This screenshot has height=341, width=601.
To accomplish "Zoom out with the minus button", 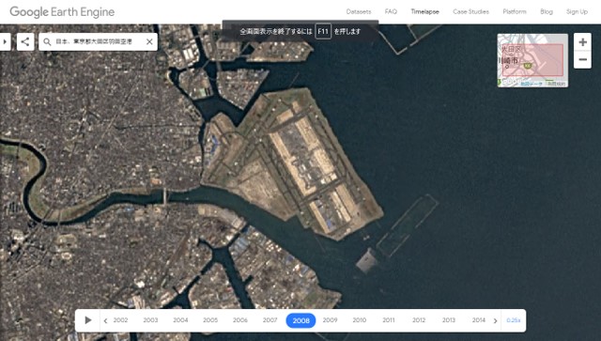I will [x=582, y=60].
